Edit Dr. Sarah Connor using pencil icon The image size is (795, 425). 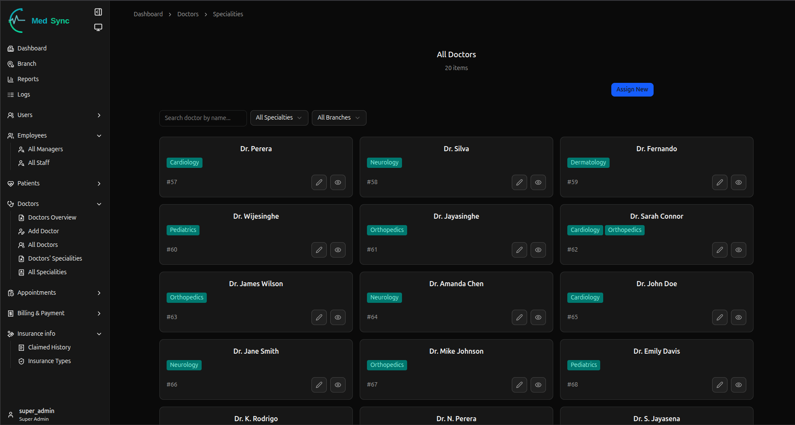pyautogui.click(x=719, y=250)
